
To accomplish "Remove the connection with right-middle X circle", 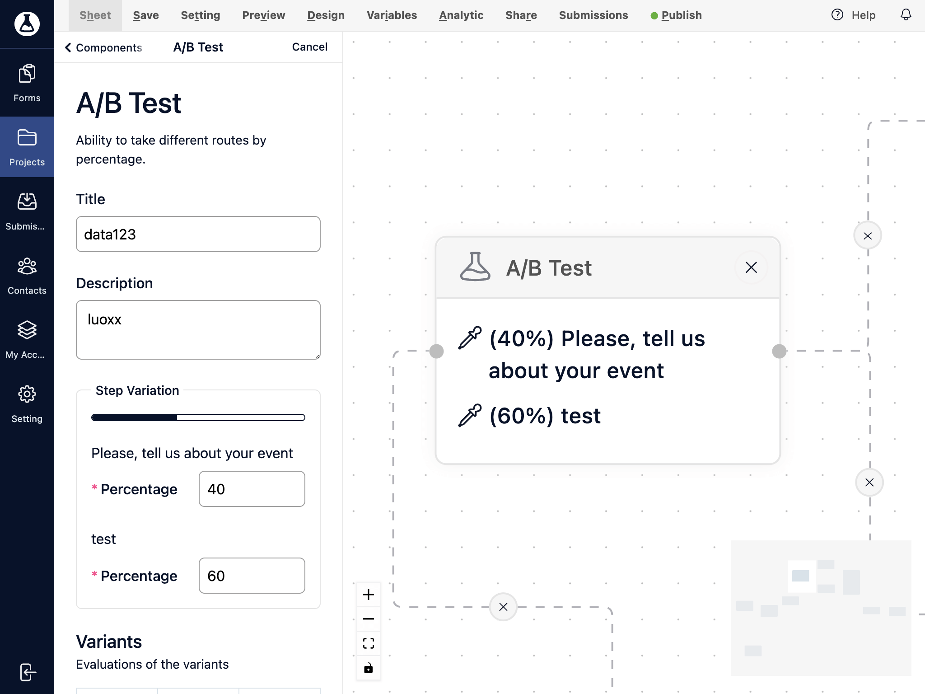I will click(x=869, y=483).
